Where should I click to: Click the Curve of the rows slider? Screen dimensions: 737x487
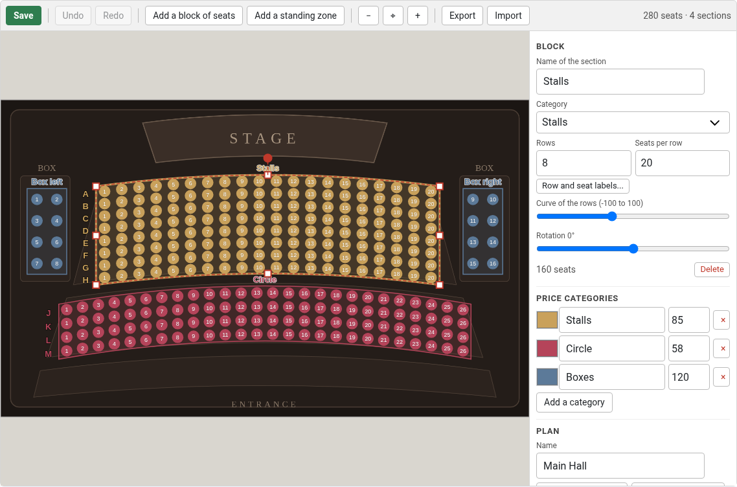point(633,216)
